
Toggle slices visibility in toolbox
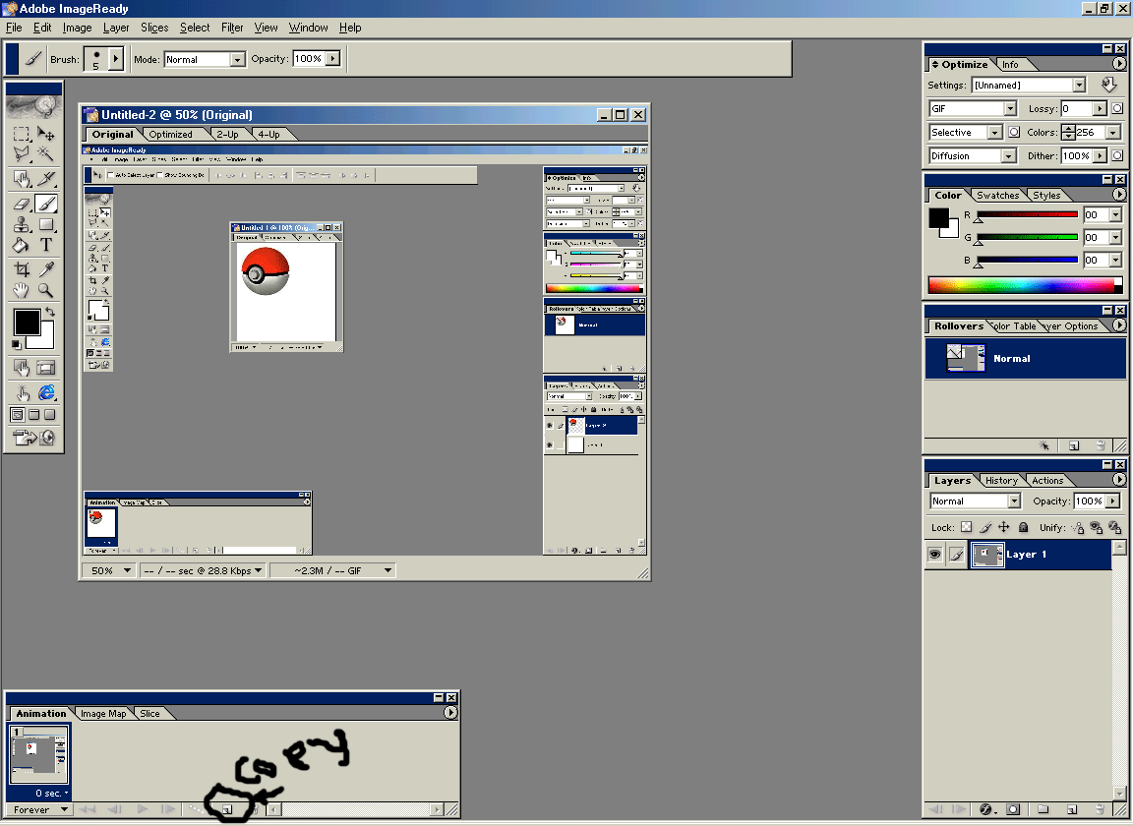[45, 368]
